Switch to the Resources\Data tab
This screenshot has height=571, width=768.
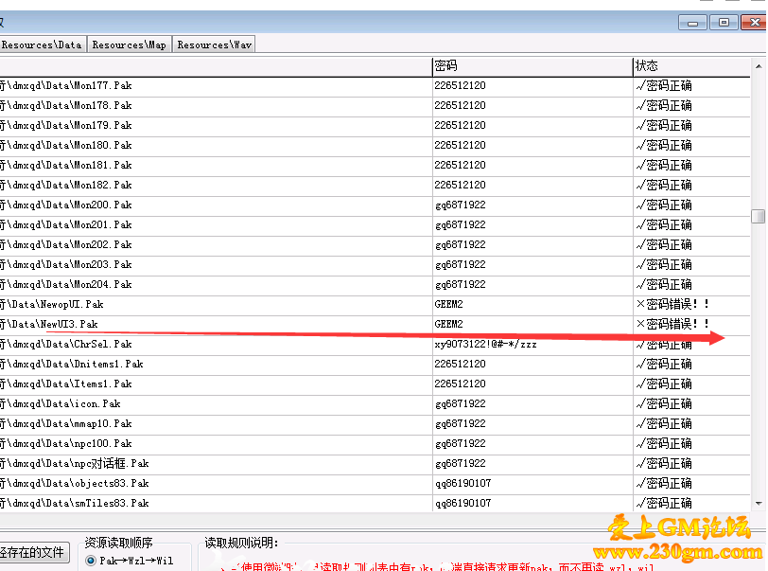click(43, 45)
